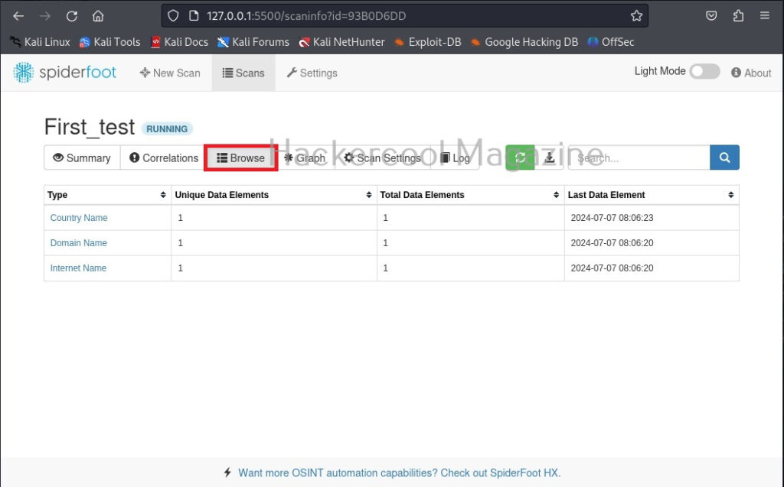
Task: Open the Kali Linux bookmark
Action: (40, 42)
